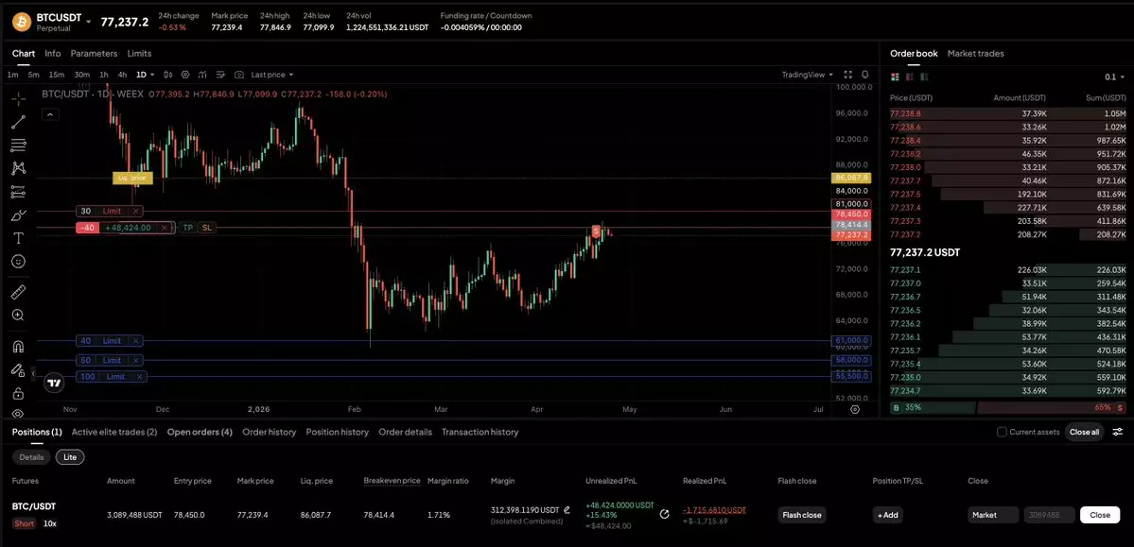Screen dimensions: 1134x547
Task: Hide all drawings with eye icon
Action: 18,413
